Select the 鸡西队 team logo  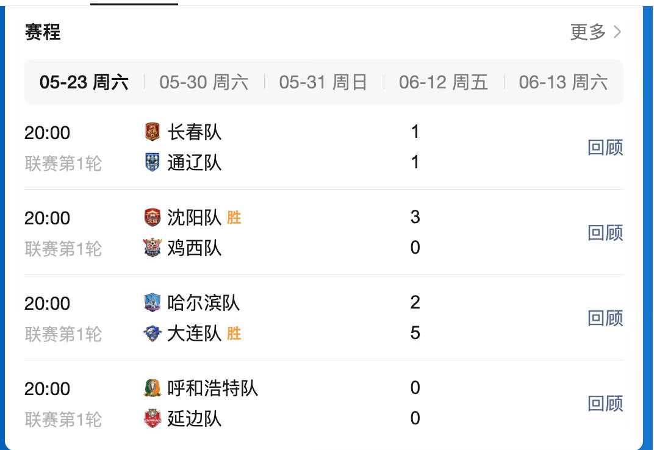tap(153, 248)
